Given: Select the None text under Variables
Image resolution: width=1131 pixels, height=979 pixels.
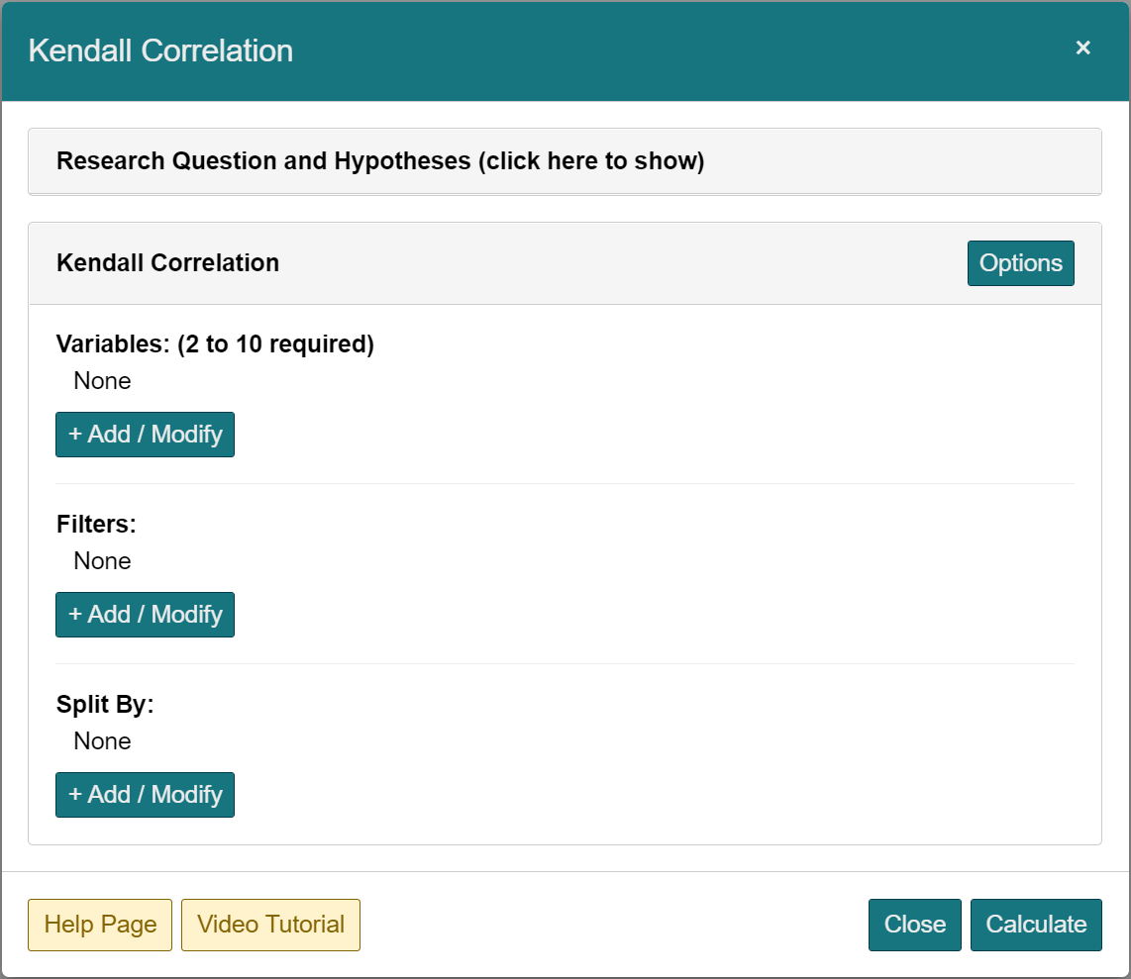Looking at the screenshot, I should [102, 381].
